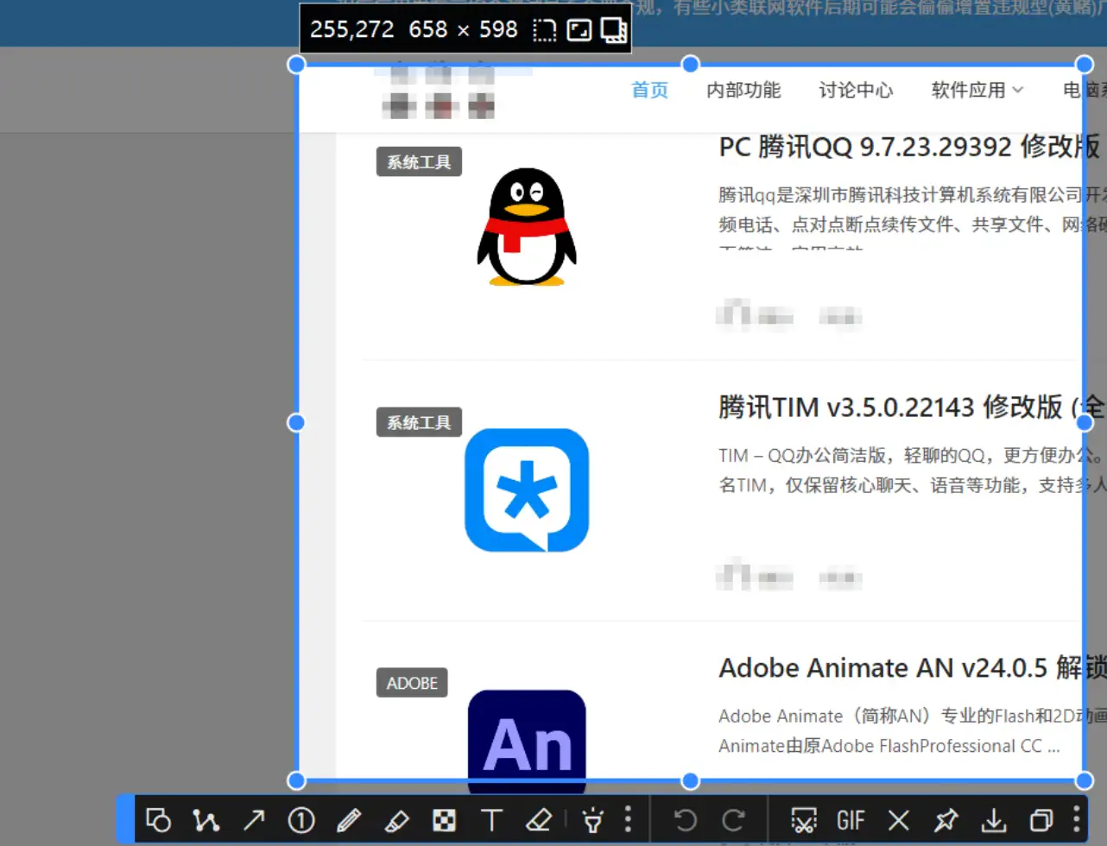1107x846 pixels.
Task: Open the far-right more options menu
Action: click(x=1076, y=819)
